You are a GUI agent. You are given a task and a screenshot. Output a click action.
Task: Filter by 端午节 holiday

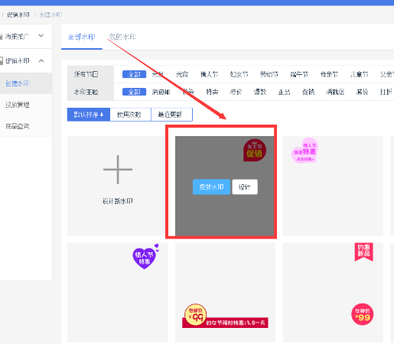299,74
